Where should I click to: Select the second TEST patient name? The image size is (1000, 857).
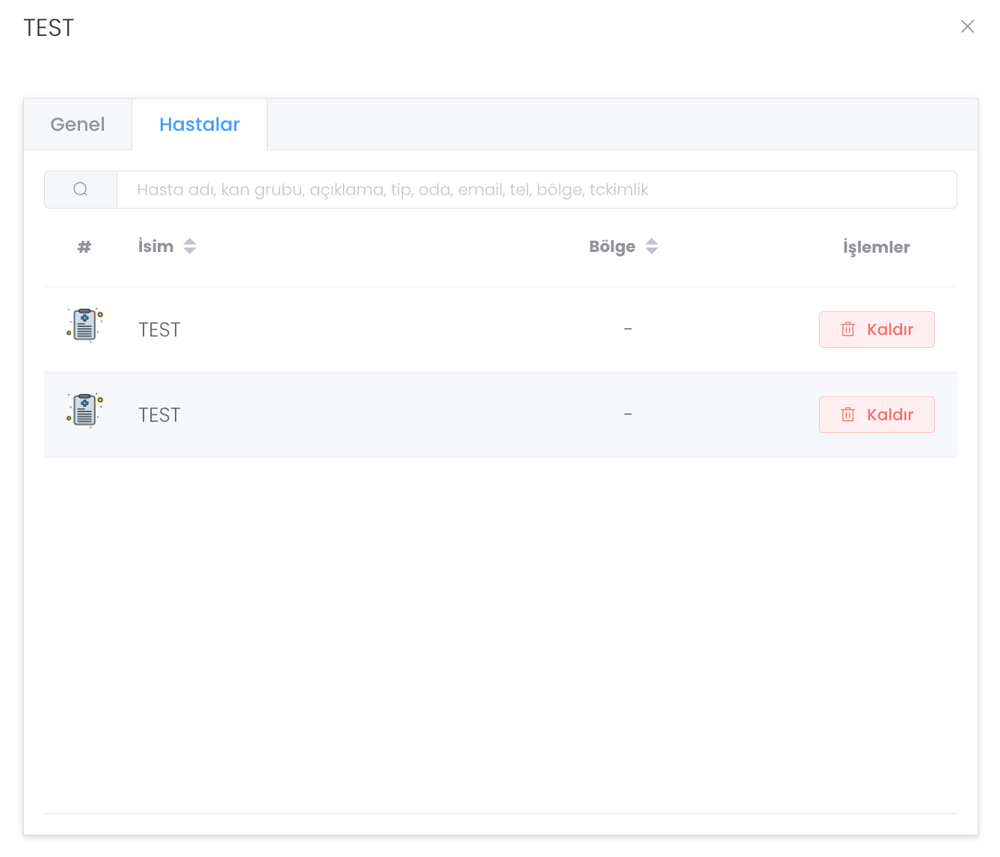point(159,415)
